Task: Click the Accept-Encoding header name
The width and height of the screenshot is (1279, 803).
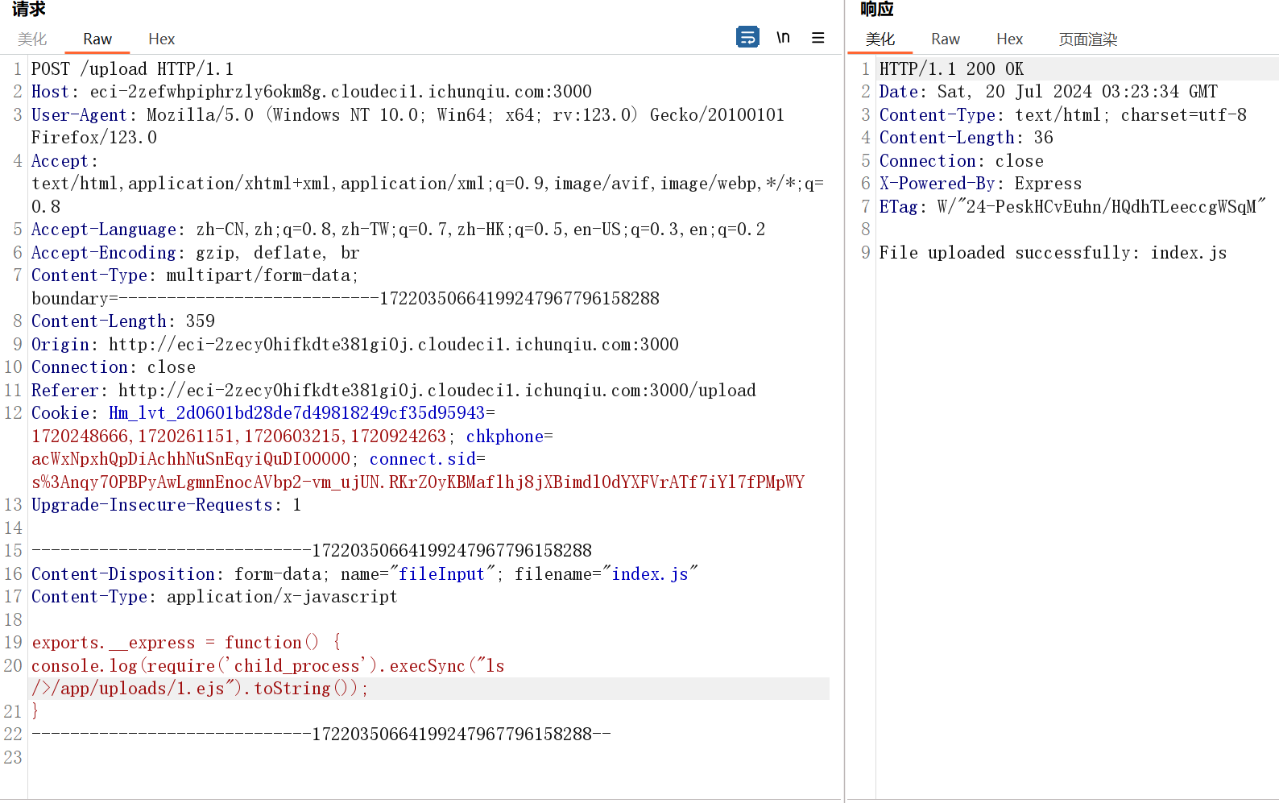Action: pos(104,253)
